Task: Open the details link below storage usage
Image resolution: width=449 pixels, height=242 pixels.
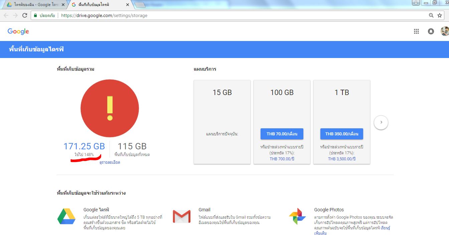Action: point(110,162)
